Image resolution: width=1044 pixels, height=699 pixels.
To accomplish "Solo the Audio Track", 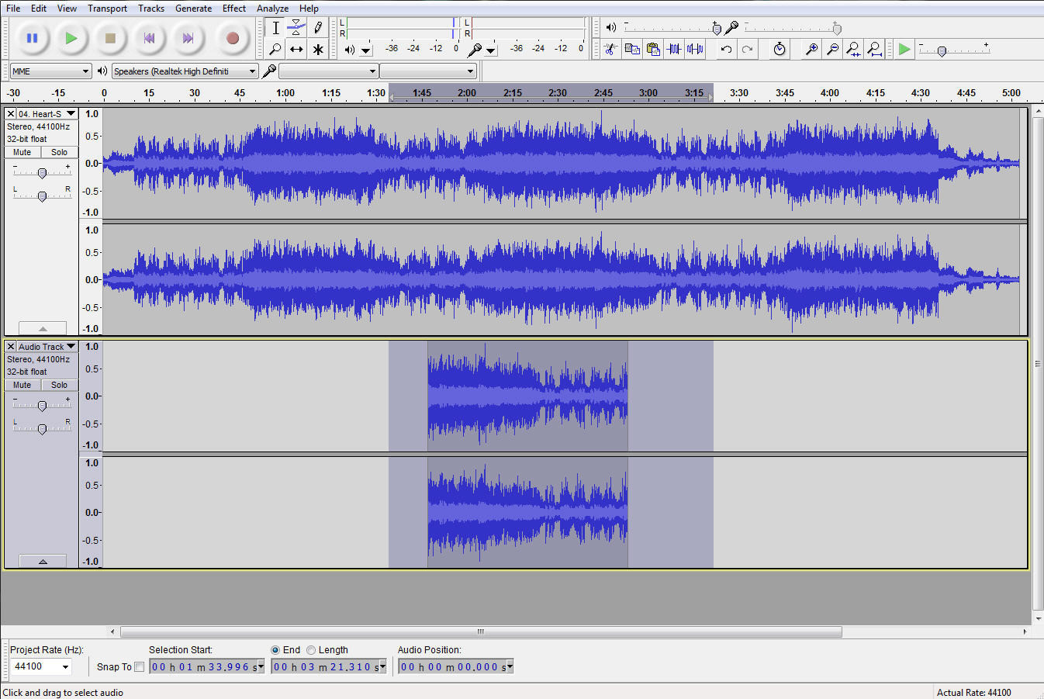I will pos(59,385).
